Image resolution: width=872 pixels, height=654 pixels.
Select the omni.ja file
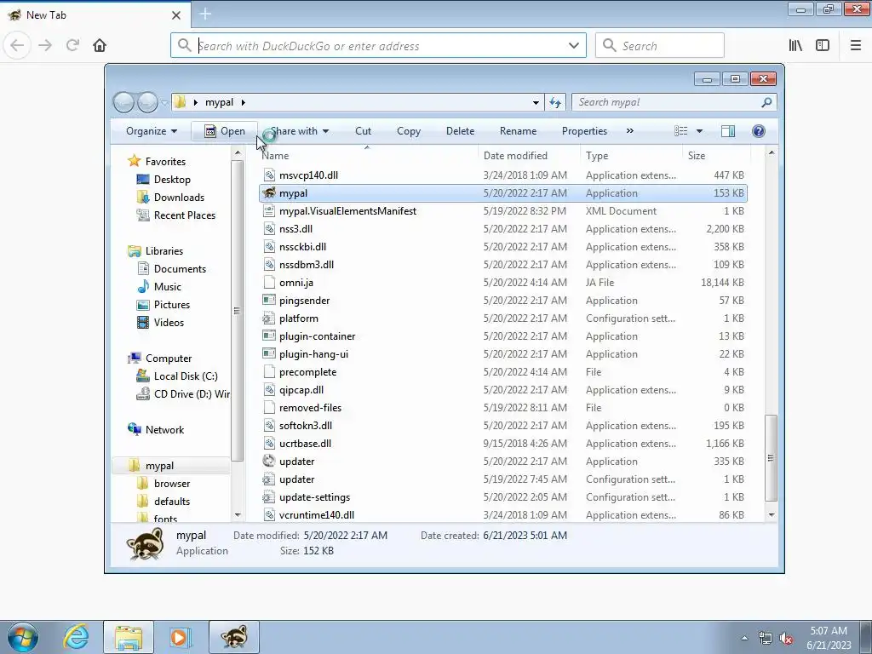coord(502,283)
